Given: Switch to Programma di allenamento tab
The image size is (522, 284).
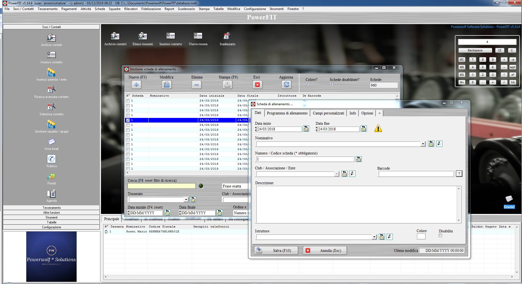Looking at the screenshot, I should tap(287, 113).
